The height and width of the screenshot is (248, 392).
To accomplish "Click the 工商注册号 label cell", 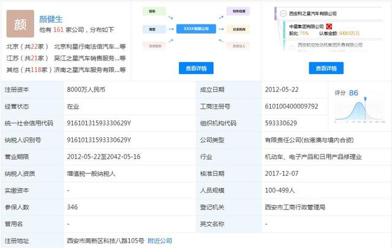I will coord(228,106).
